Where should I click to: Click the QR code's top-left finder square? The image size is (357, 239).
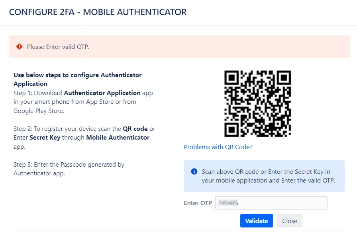click(x=231, y=78)
